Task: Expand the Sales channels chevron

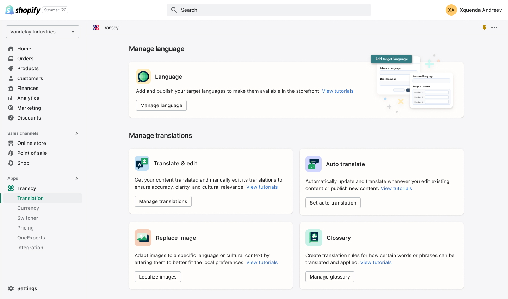Action: 76,133
